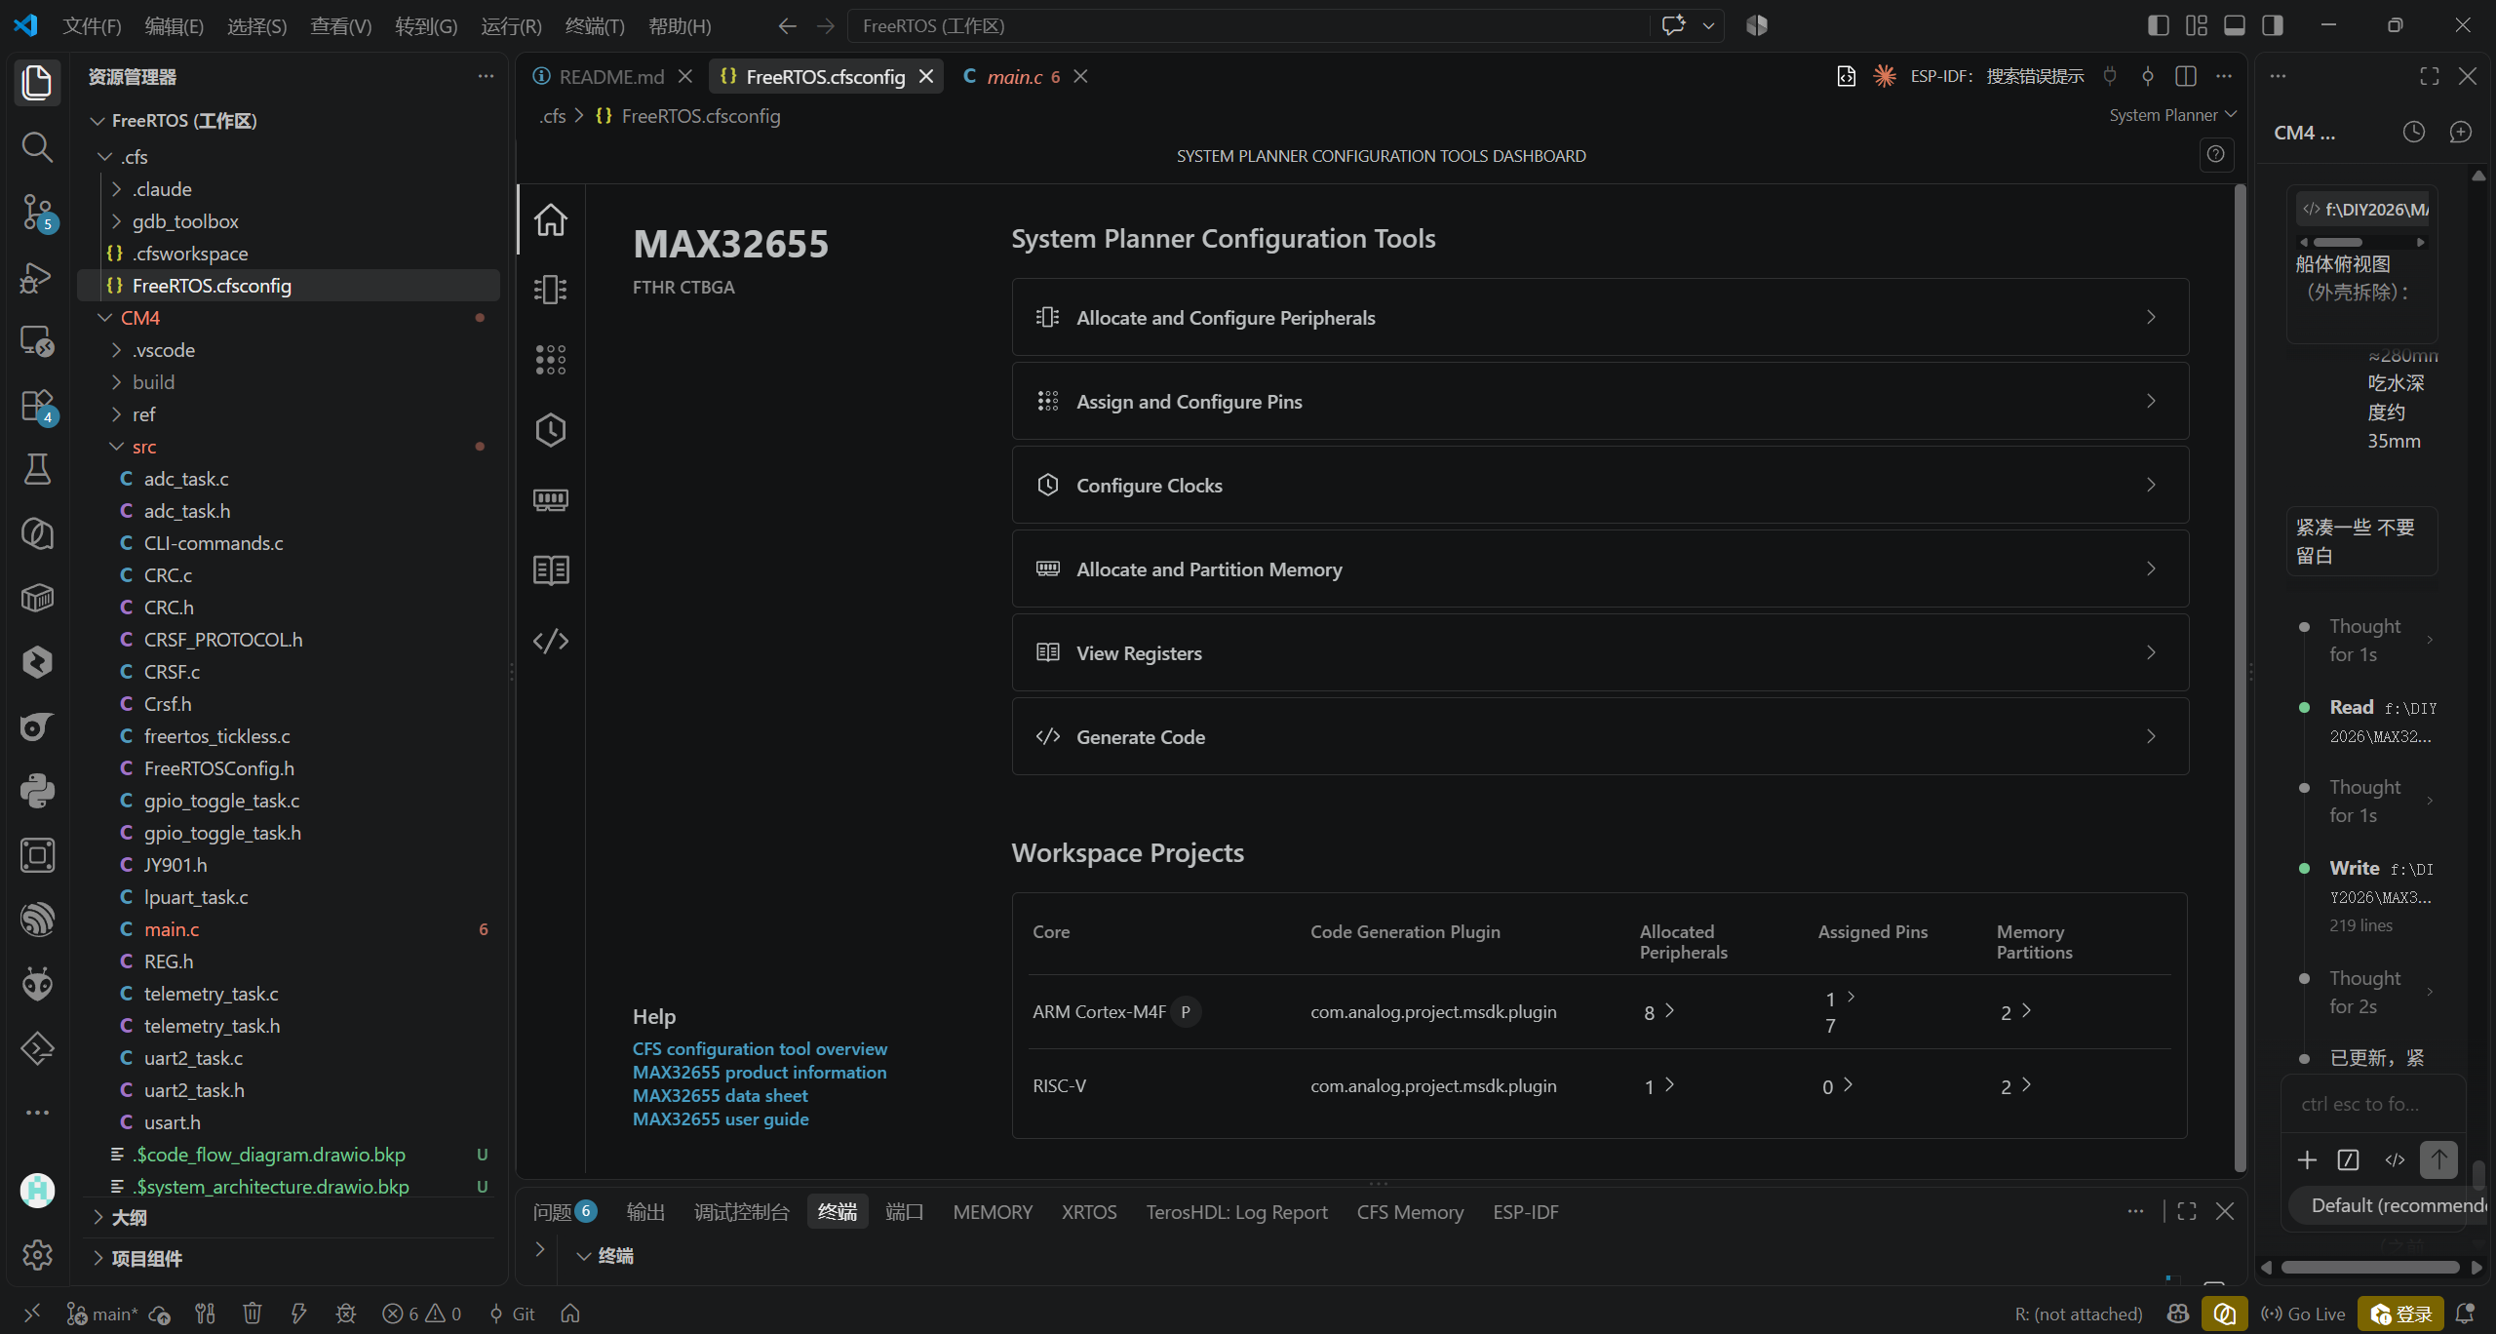
Task: Open Peripherals allocation tool in planner sidebar
Action: 551,290
